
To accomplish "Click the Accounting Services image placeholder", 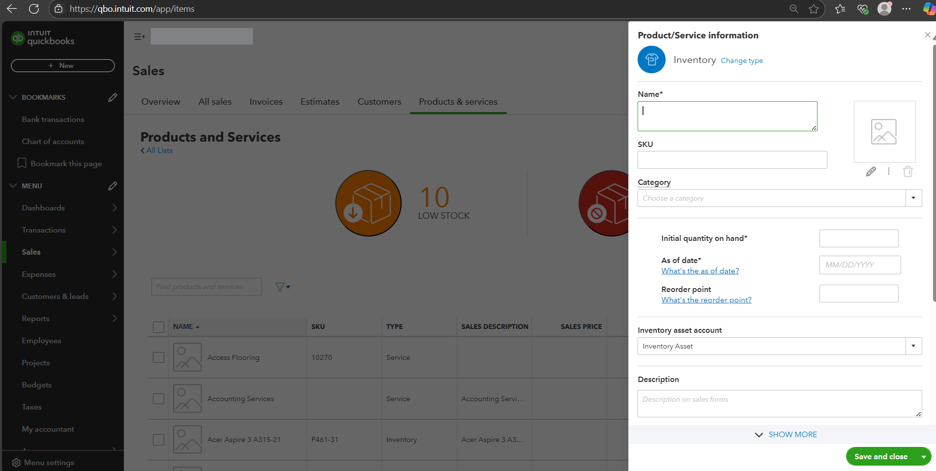I will click(x=187, y=399).
